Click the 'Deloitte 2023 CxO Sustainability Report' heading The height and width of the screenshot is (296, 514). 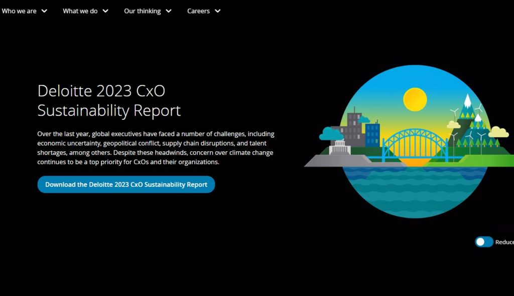tap(109, 100)
